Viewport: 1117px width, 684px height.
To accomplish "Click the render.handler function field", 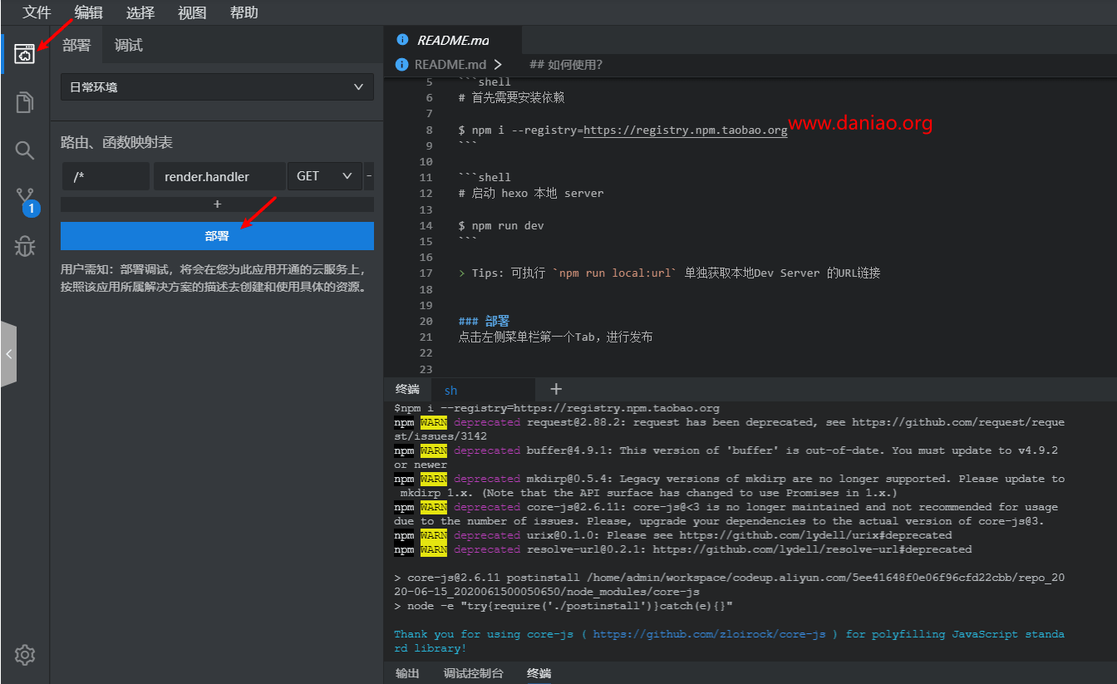I will [x=219, y=176].
